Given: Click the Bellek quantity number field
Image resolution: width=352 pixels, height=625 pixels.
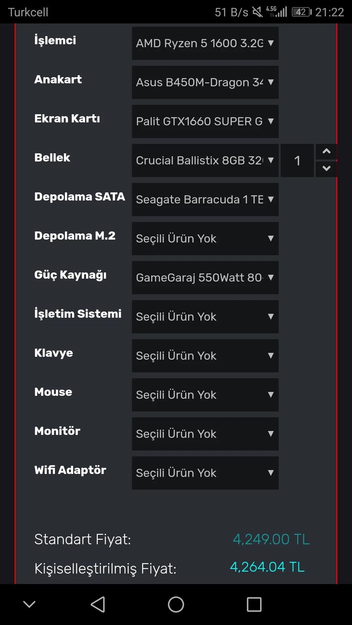Looking at the screenshot, I should coord(297,160).
